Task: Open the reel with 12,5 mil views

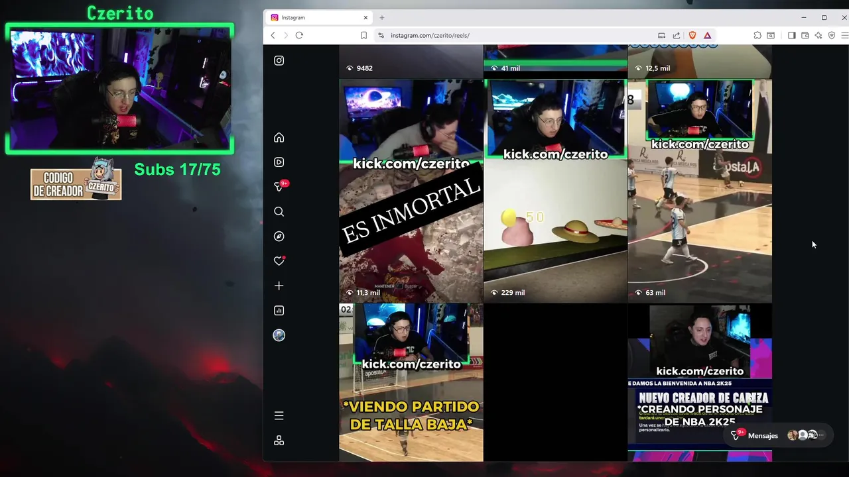Action: coord(700,61)
